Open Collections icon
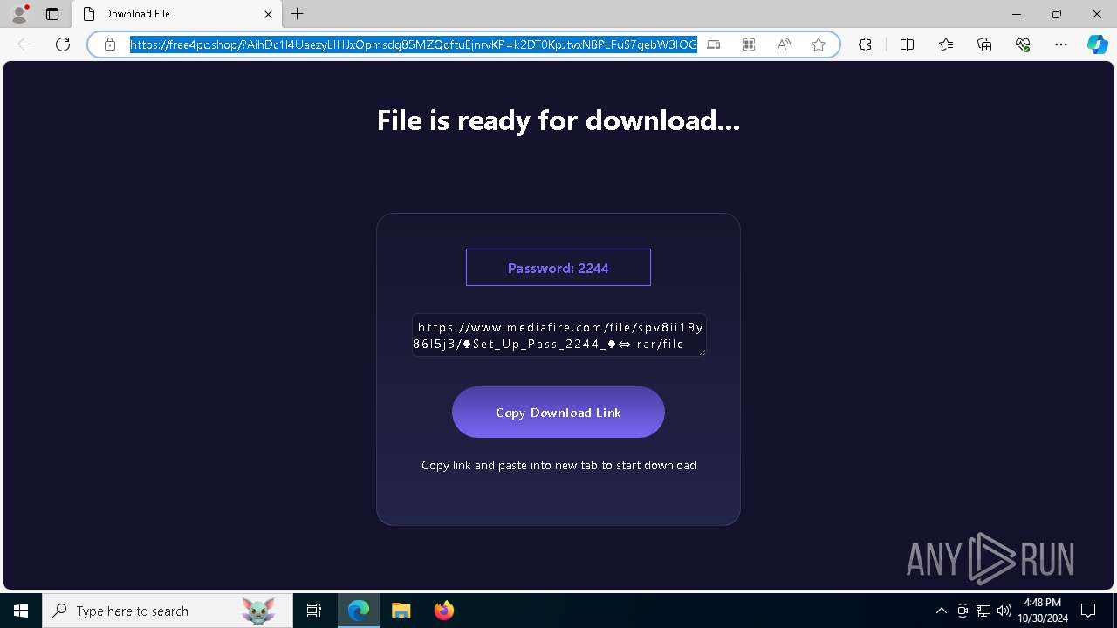Viewport: 1117px width, 628px height. 984,44
